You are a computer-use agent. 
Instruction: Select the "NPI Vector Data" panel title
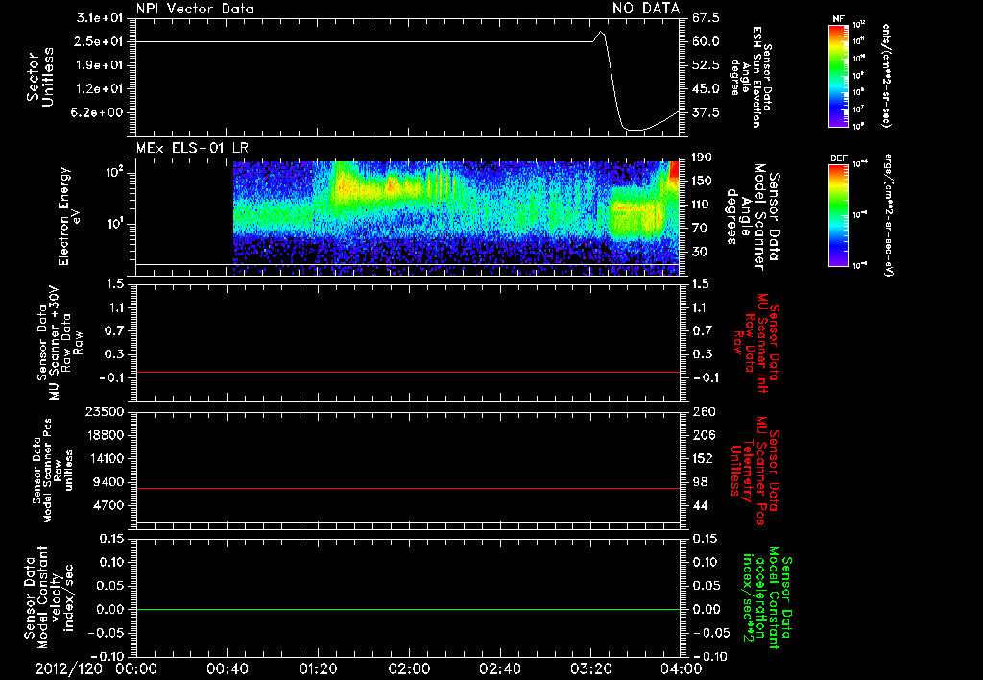point(195,9)
